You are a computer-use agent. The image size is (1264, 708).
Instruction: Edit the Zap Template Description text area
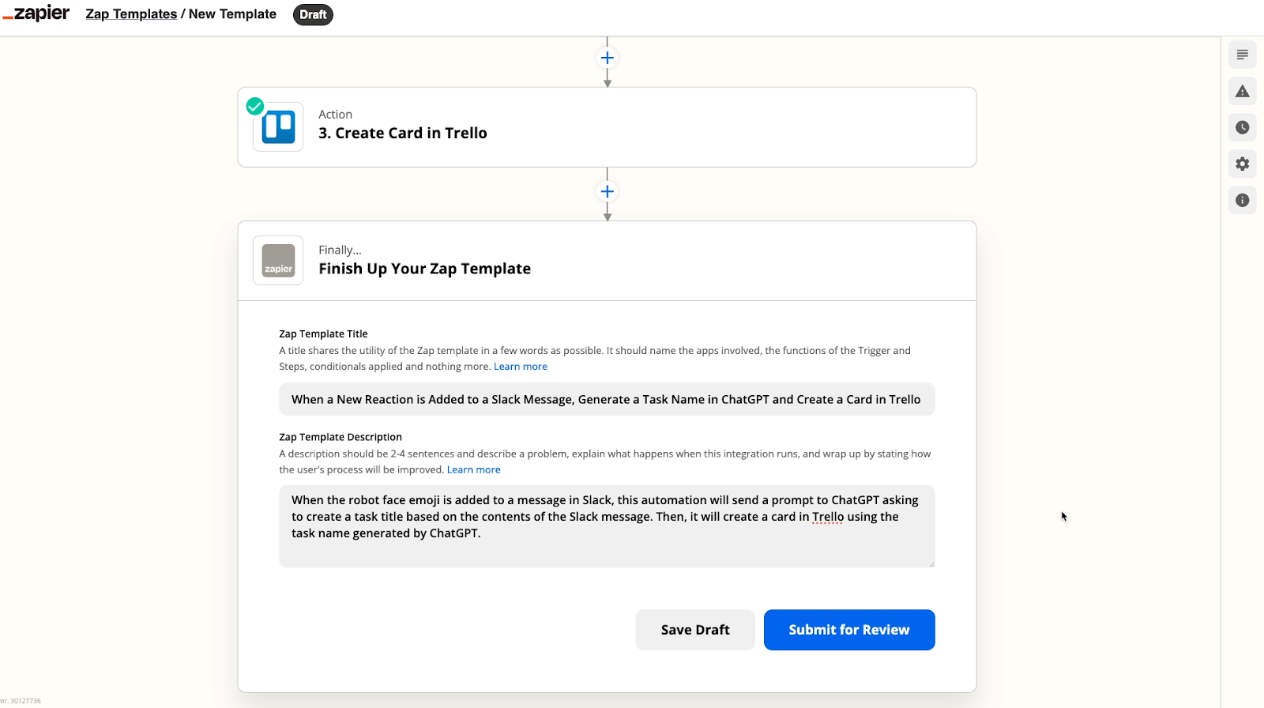click(x=607, y=526)
